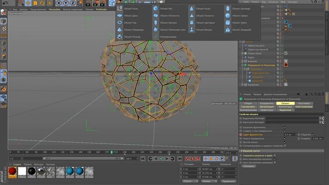This screenshot has width=329, height=185.
Task: Add an Oil Tank object from palette
Action: tap(202, 23)
